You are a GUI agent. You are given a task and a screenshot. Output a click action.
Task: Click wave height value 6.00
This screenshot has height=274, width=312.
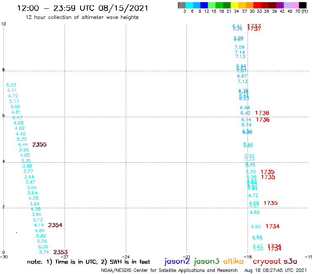(x=43, y=247)
